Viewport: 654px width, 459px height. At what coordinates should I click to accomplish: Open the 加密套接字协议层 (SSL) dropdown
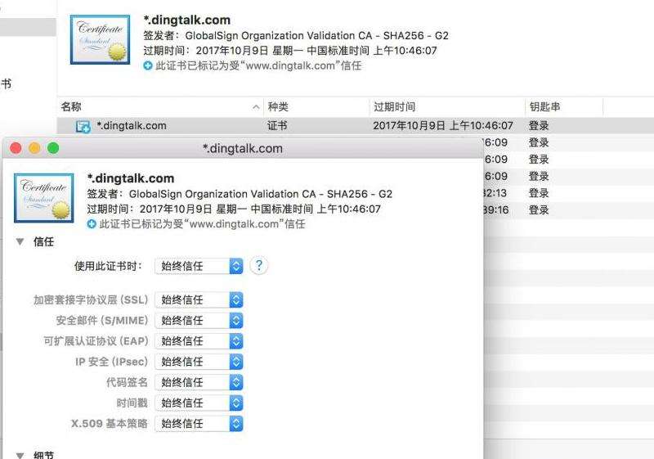[x=199, y=299]
